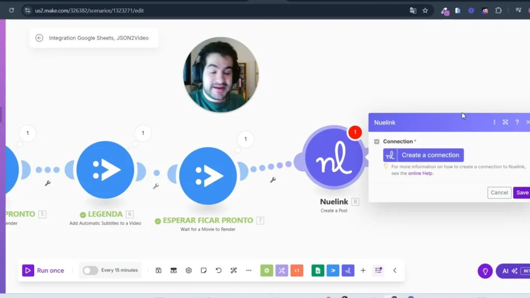This screenshot has height=298, width=530.
Task: Open wrench settings below the LEGENDA input route
Action: point(48,183)
